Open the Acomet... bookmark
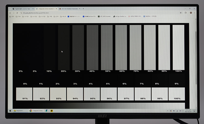 (x=105, y=17)
